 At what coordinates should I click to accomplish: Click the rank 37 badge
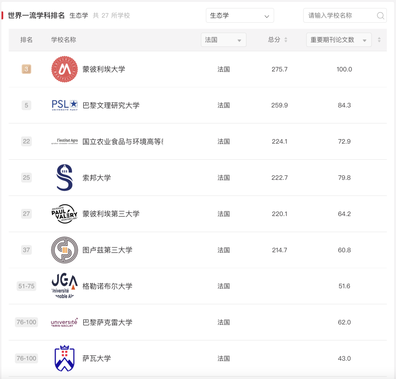click(x=26, y=250)
